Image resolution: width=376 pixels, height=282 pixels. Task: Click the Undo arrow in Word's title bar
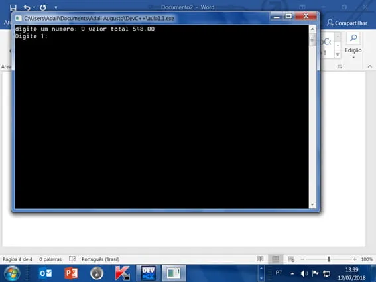27,8
